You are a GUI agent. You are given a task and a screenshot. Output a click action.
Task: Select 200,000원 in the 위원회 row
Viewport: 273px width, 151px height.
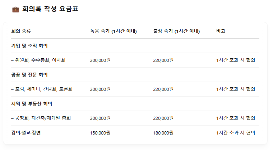pyautogui.click(x=100, y=60)
